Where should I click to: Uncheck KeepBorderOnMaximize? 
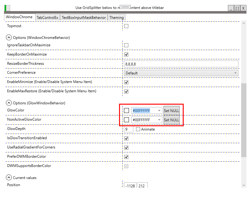point(126,54)
